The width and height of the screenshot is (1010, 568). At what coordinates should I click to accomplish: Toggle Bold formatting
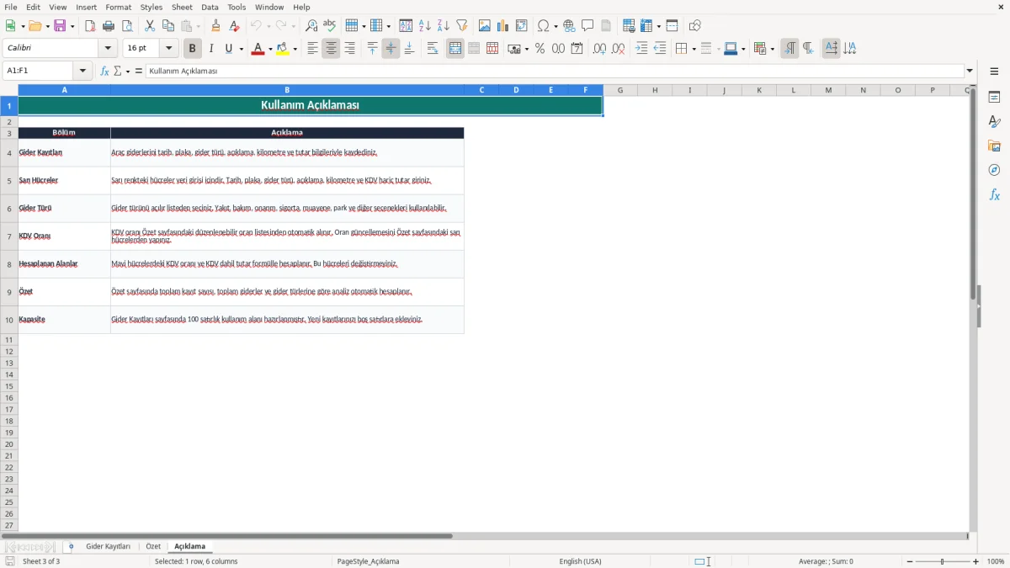click(x=193, y=49)
